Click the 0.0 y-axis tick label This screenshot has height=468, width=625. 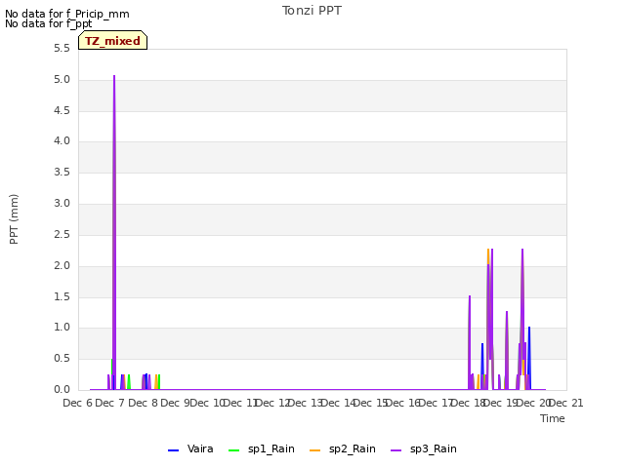pos(62,390)
